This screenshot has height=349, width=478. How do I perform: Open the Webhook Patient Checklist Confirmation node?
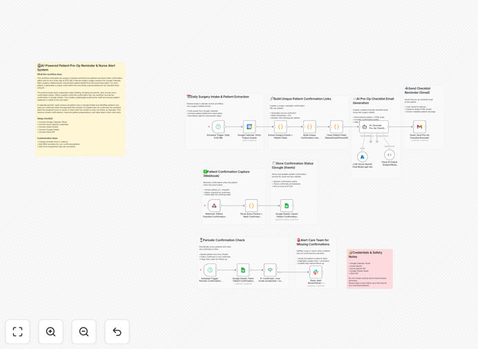coord(214,206)
